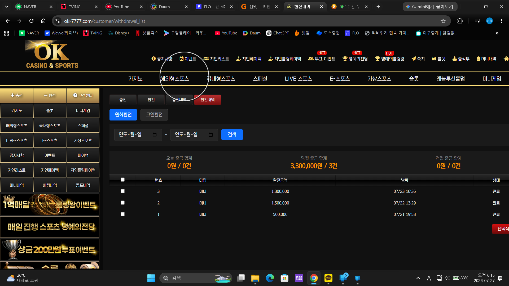Click the end date input field

(x=194, y=135)
